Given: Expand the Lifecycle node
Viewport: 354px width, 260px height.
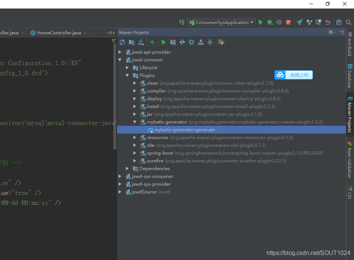Looking at the screenshot, I should [127, 68].
